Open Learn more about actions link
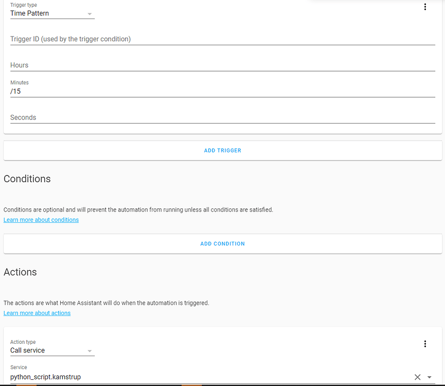 coord(37,313)
